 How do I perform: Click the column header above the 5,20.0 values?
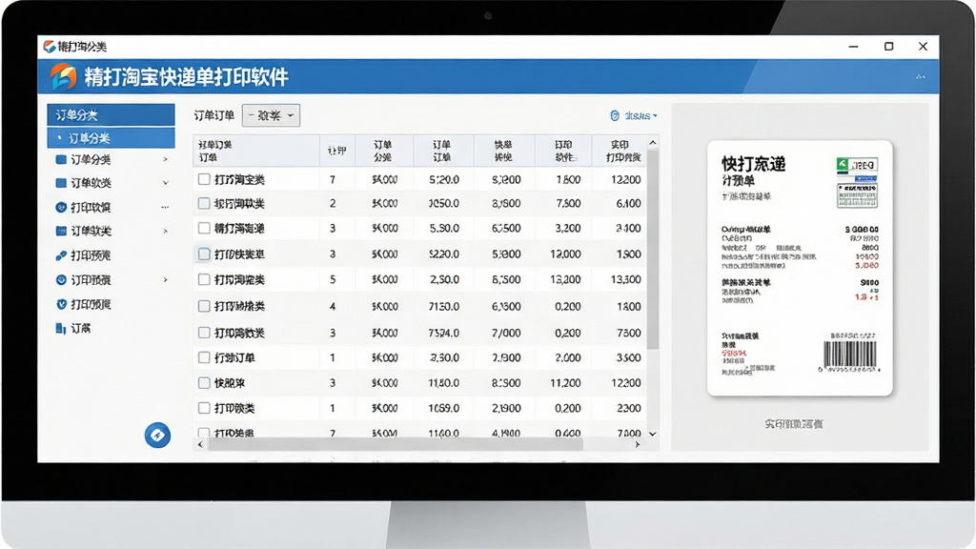click(443, 151)
